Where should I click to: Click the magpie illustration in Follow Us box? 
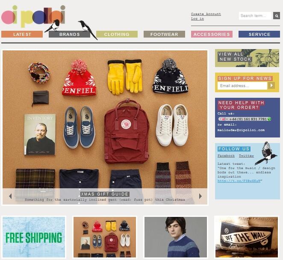[266, 153]
